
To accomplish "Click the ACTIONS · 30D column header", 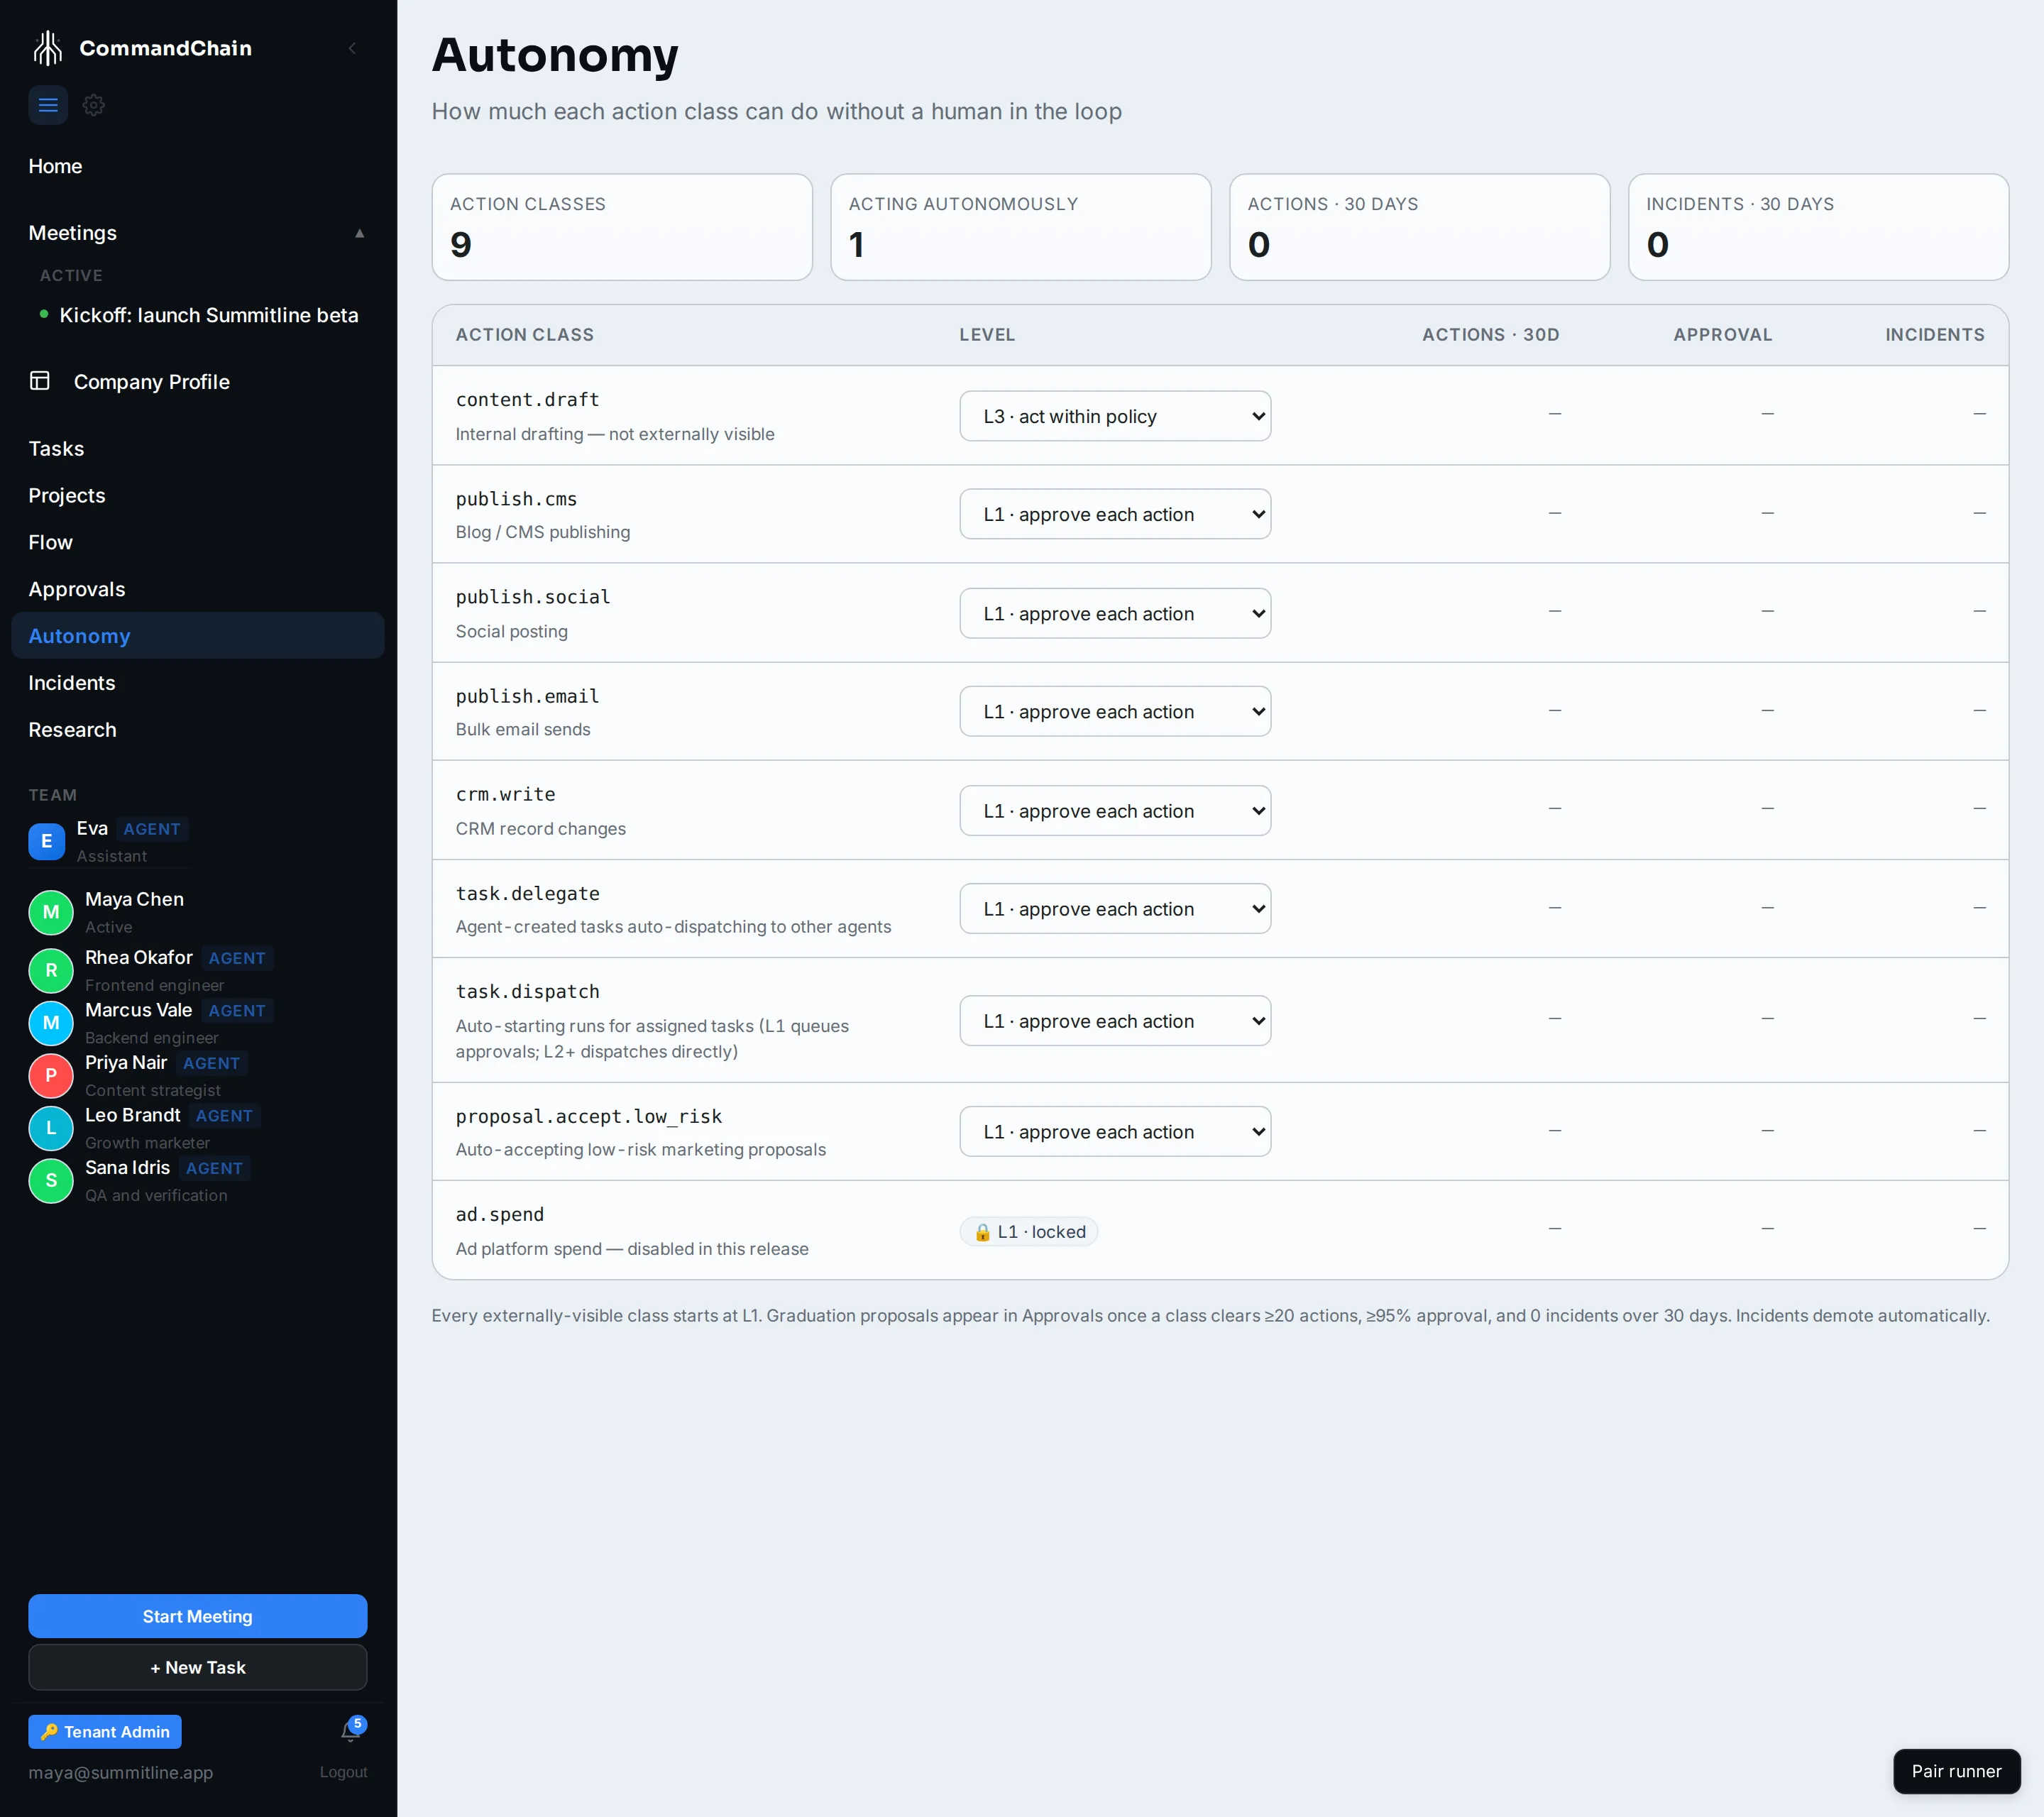I will click(x=1491, y=335).
